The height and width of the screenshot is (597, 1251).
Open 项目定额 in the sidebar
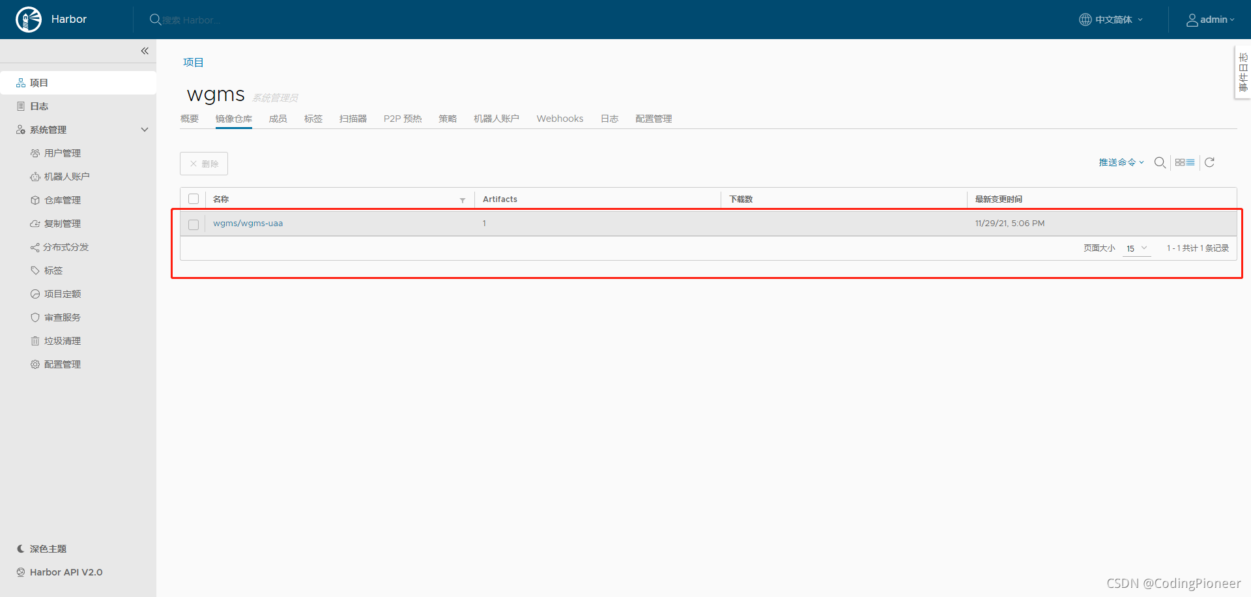pos(63,294)
